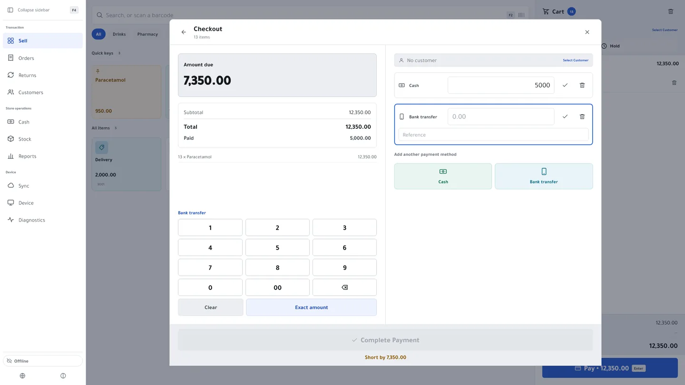Focus the Cash amount field
The height and width of the screenshot is (385, 685).
point(501,85)
